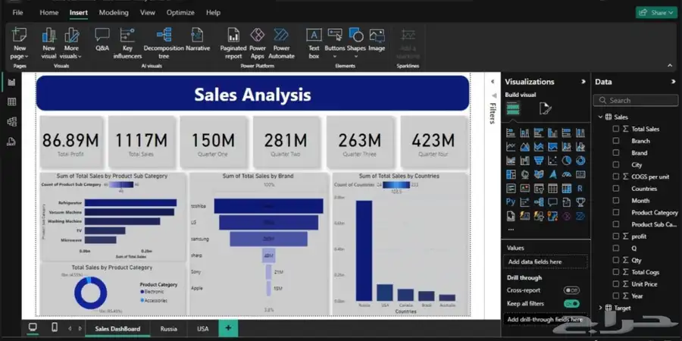Switch to the Home ribbon tab
This screenshot has height=341, width=682.
coord(49,13)
